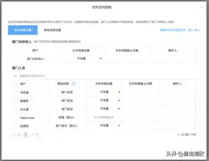Image resolution: width=209 pixels, height=161 pixels.
Task: Click the 部门人员 section heading
Action: coord(18,68)
